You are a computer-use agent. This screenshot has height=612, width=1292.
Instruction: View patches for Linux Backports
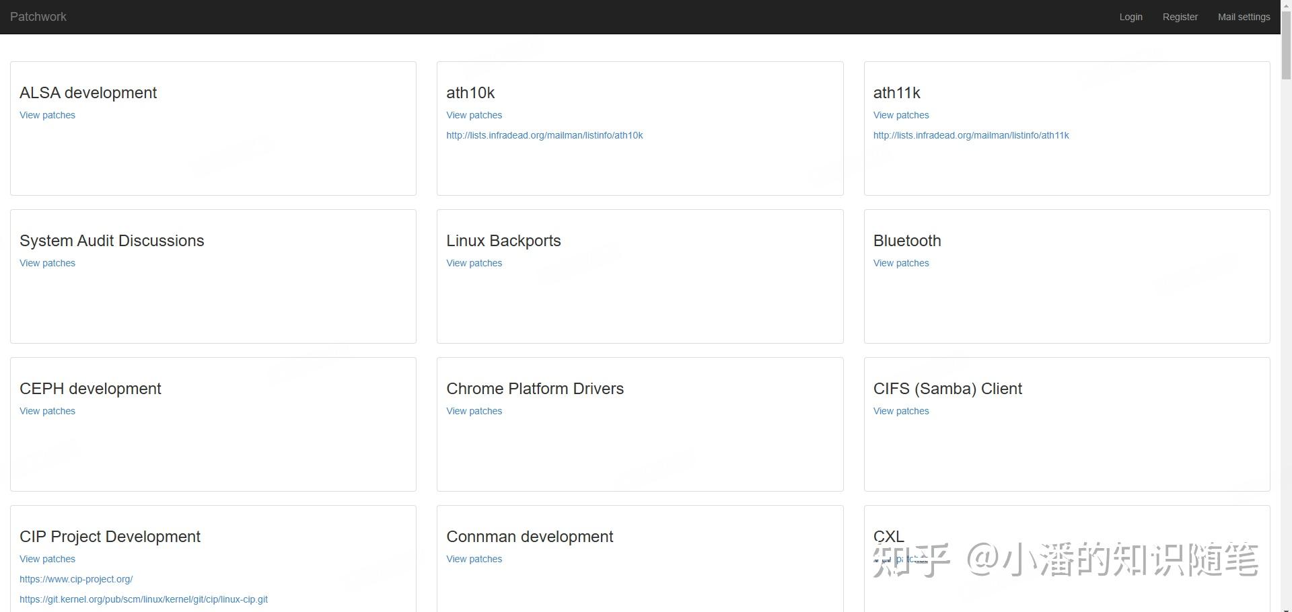[x=474, y=263]
